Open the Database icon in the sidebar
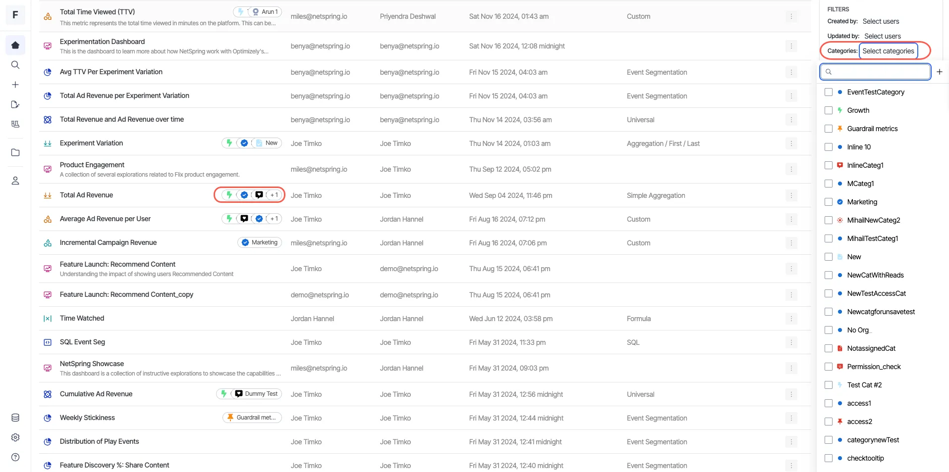 point(15,418)
